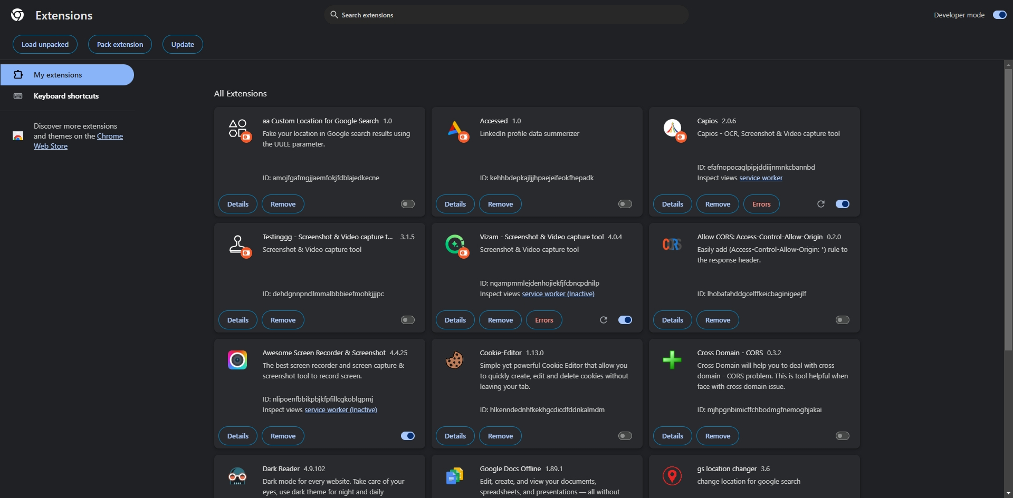Remove the Accessed extension
Viewport: 1013px width, 498px height.
(x=500, y=204)
